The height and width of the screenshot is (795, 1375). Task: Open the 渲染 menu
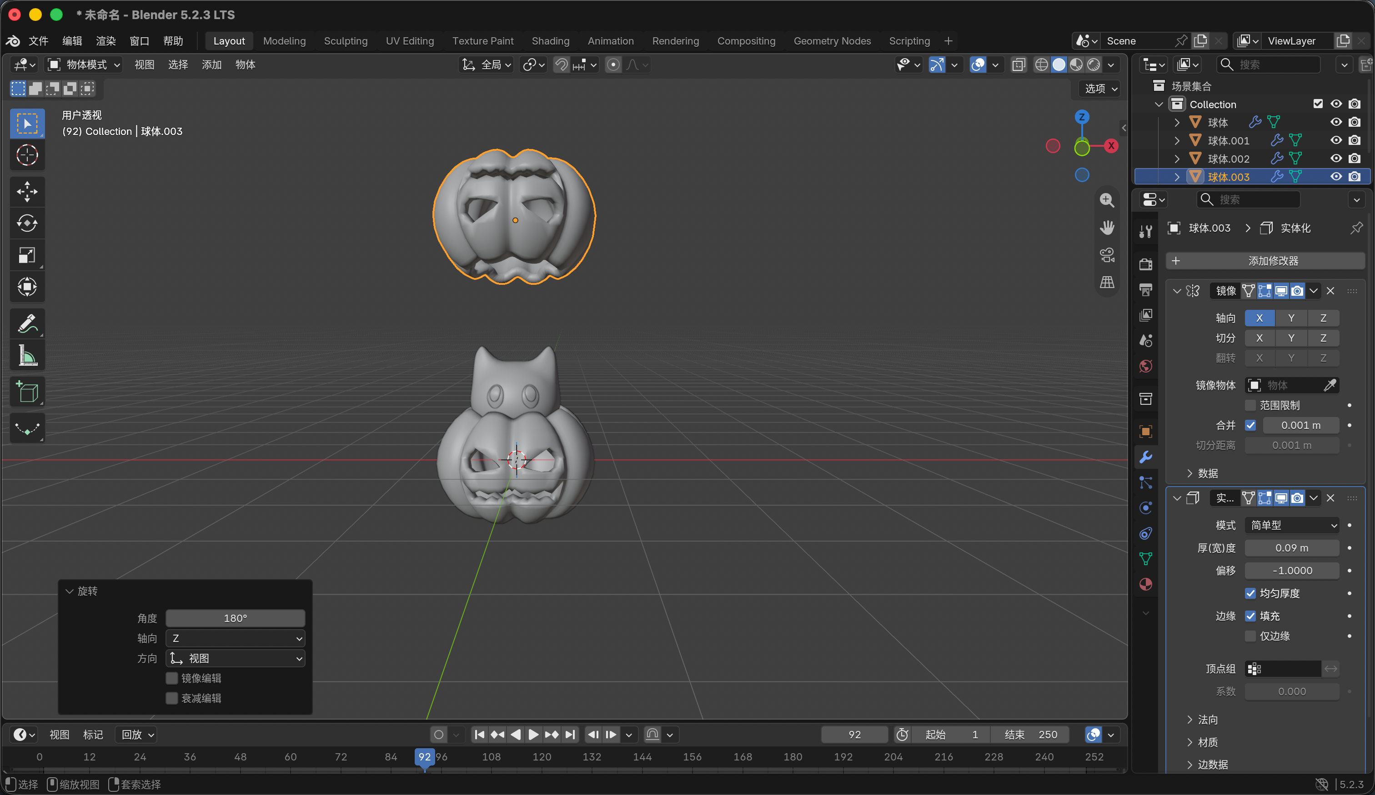(x=106, y=41)
